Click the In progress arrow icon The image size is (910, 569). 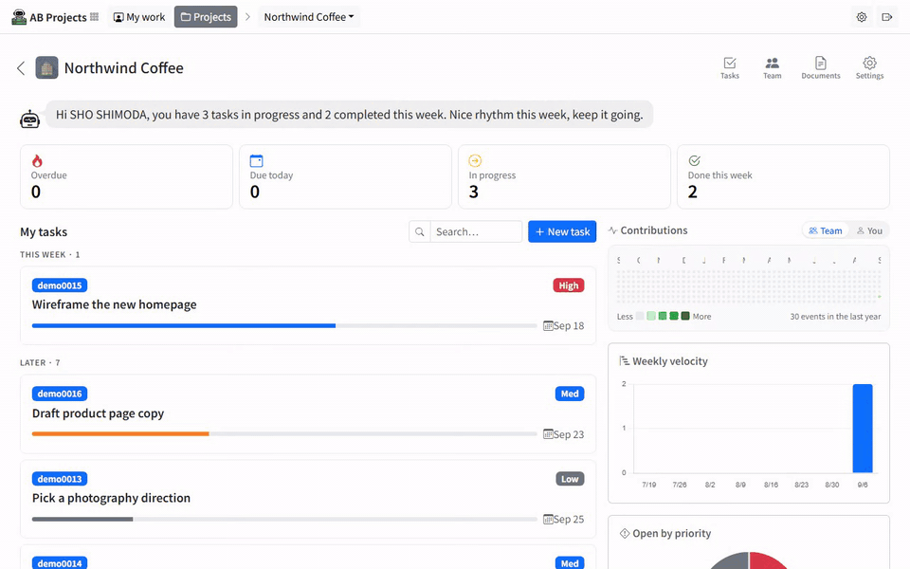point(475,161)
